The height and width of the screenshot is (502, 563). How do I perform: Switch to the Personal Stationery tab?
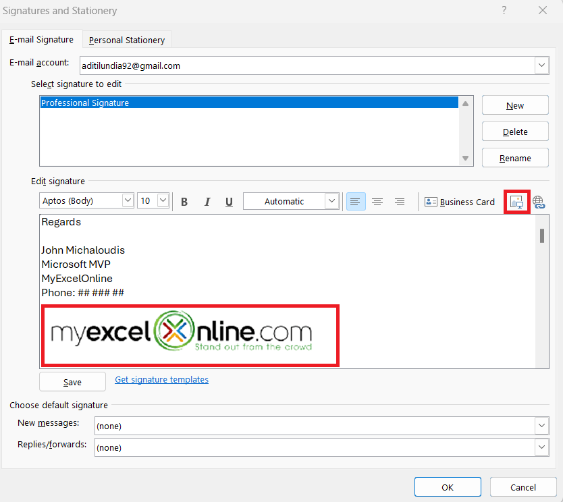pyautogui.click(x=127, y=40)
